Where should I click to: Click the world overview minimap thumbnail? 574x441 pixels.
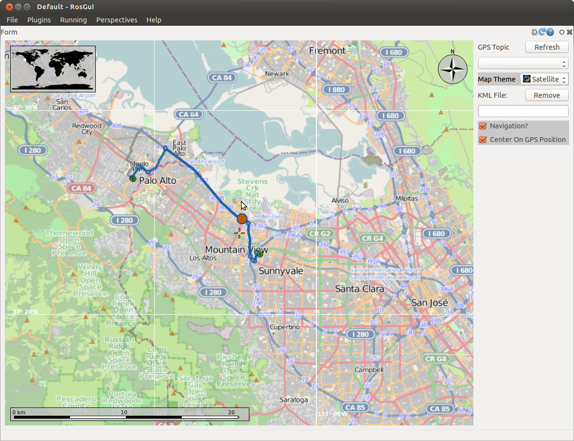[x=53, y=69]
